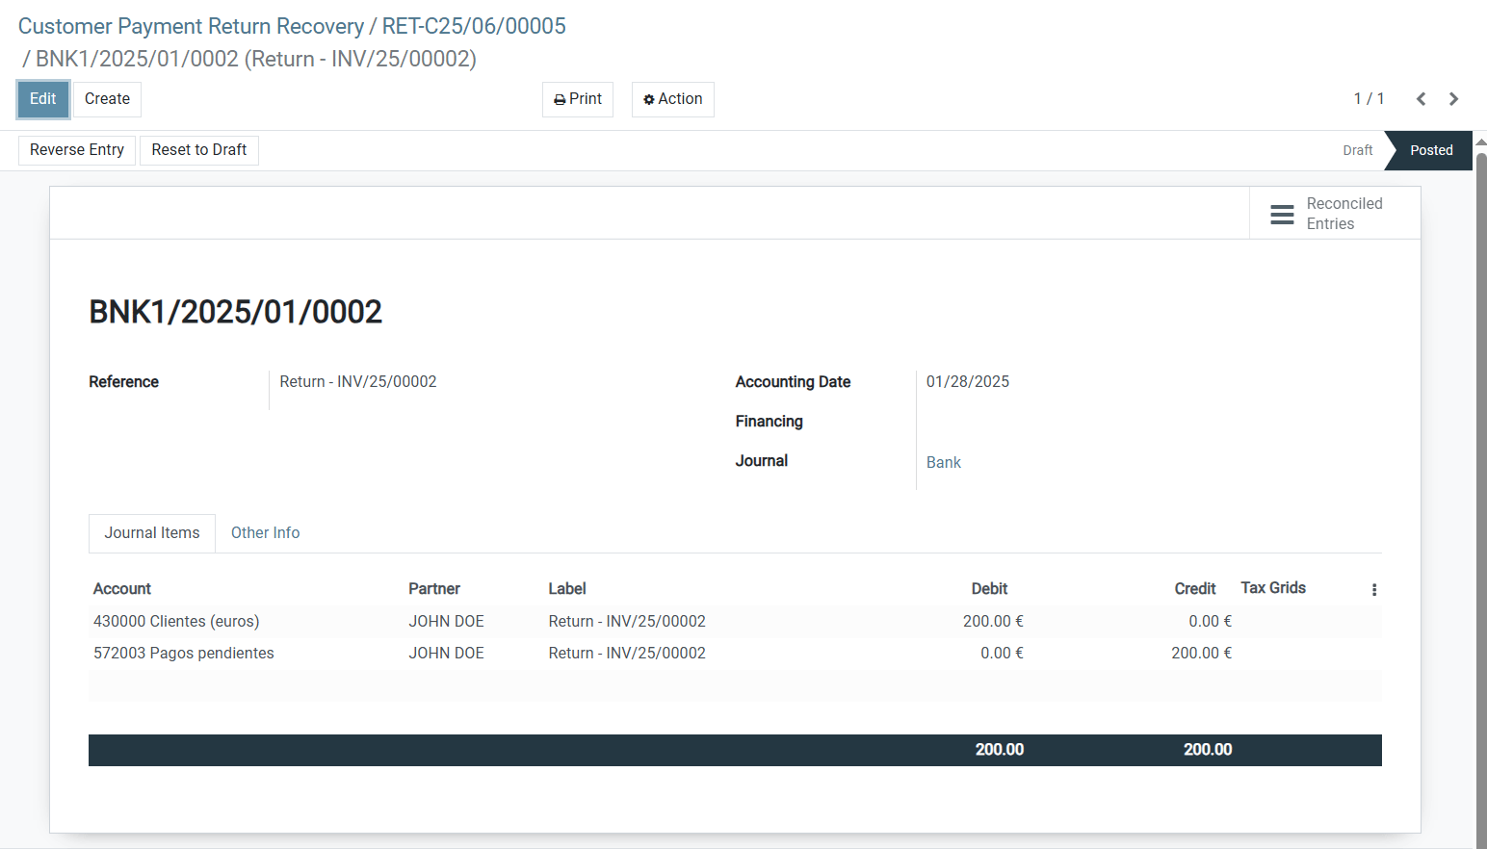This screenshot has height=849, width=1487.
Task: Click the Reverse Entry button
Action: (x=76, y=149)
